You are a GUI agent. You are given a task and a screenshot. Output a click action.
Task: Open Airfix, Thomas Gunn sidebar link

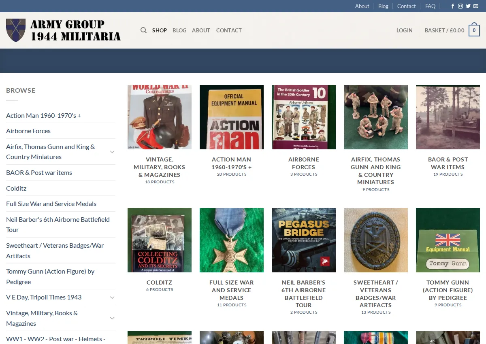point(51,152)
